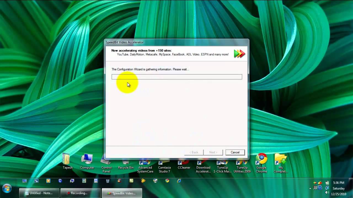
Task: Open the yellow note quick launch icon
Action: point(131,181)
